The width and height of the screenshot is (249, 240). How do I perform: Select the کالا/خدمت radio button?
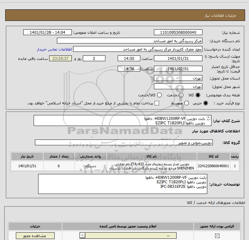(159, 95)
